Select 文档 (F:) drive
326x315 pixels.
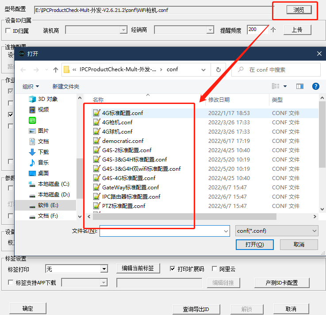pos(43,216)
